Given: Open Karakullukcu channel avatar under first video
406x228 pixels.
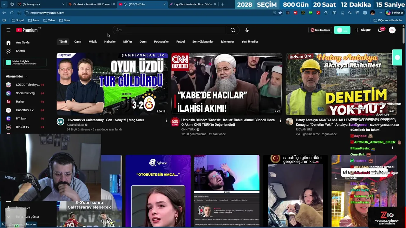Looking at the screenshot, I should [61, 122].
